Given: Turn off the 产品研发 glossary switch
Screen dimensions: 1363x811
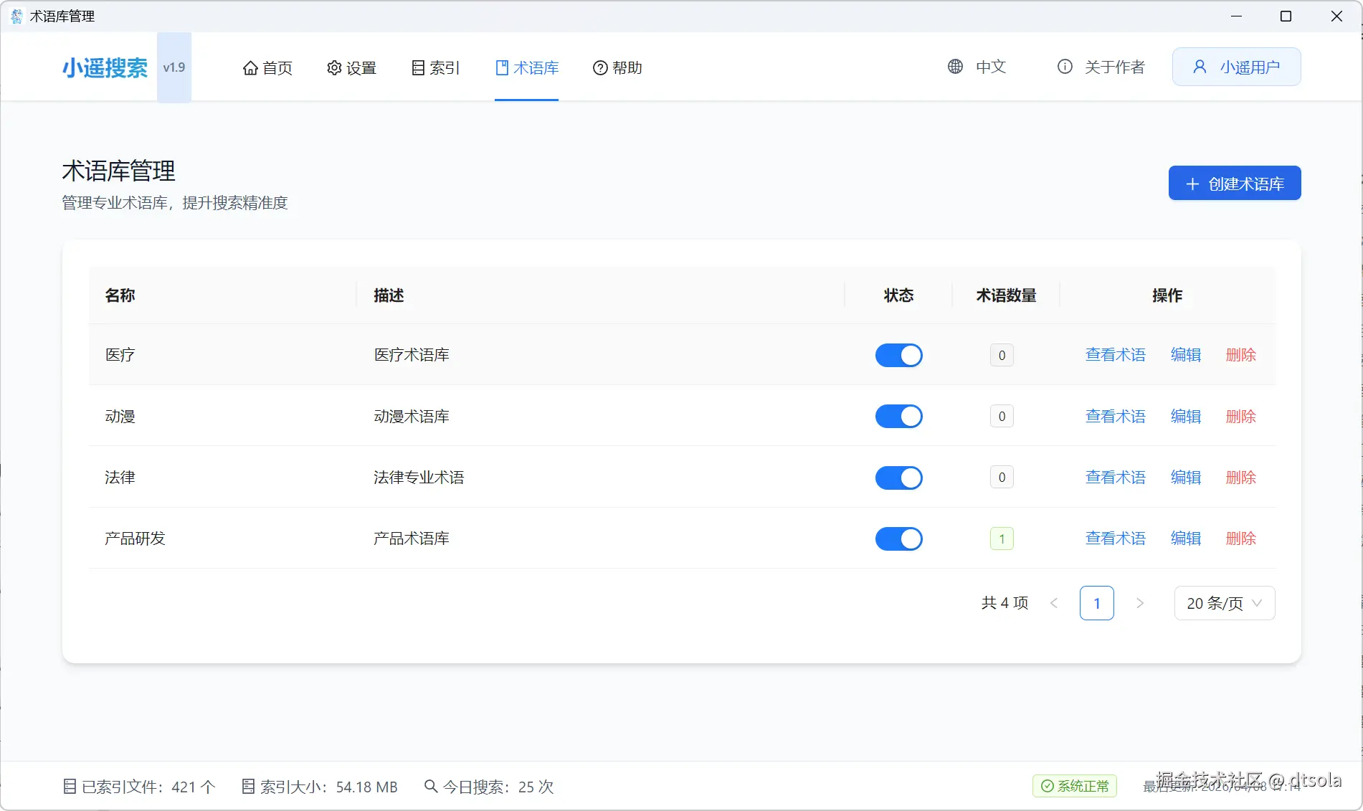Looking at the screenshot, I should tap(899, 539).
